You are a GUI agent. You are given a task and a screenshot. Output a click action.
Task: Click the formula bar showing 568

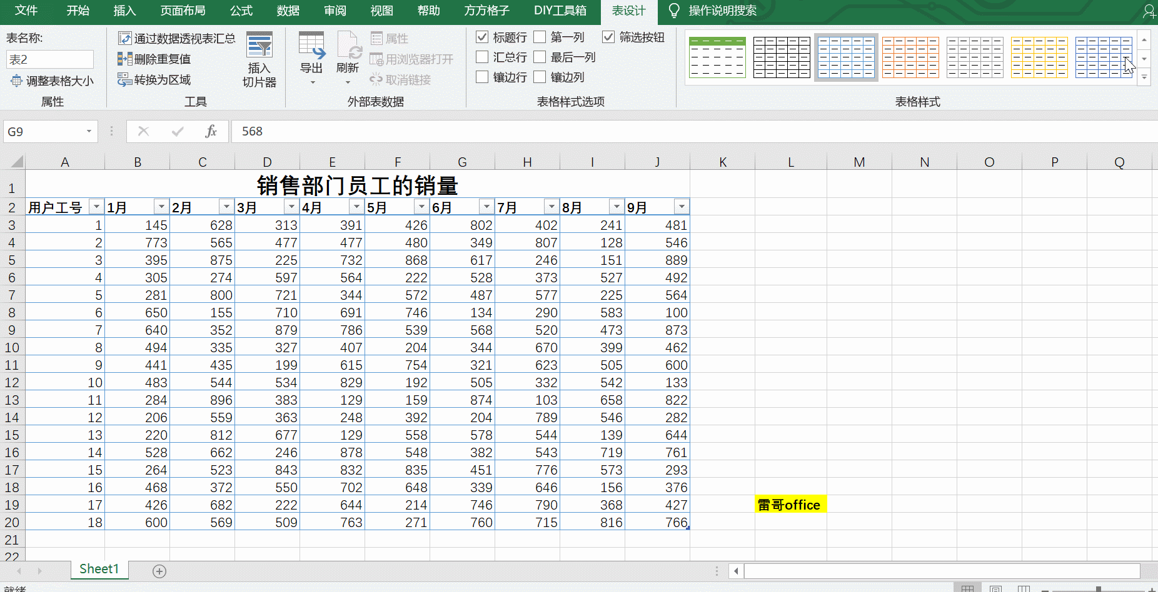click(694, 131)
